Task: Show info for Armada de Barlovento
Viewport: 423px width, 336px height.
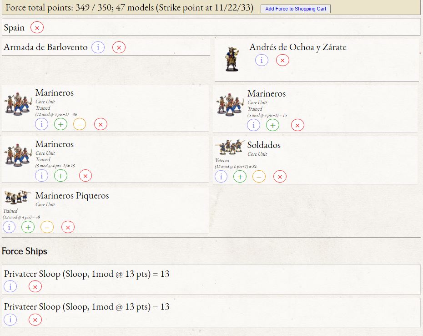Action: pyautogui.click(x=98, y=47)
